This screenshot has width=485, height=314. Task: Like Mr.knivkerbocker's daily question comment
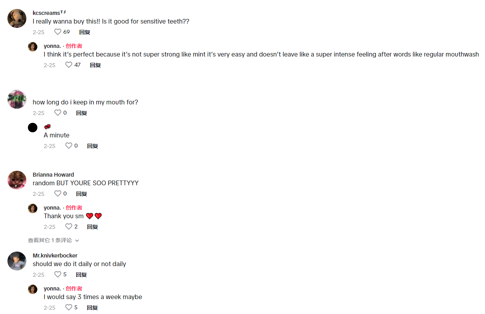click(58, 274)
